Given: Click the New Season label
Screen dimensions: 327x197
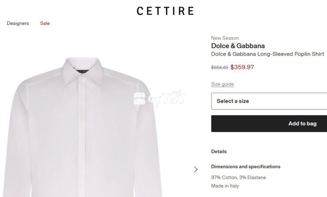Looking at the screenshot, I should tap(225, 38).
